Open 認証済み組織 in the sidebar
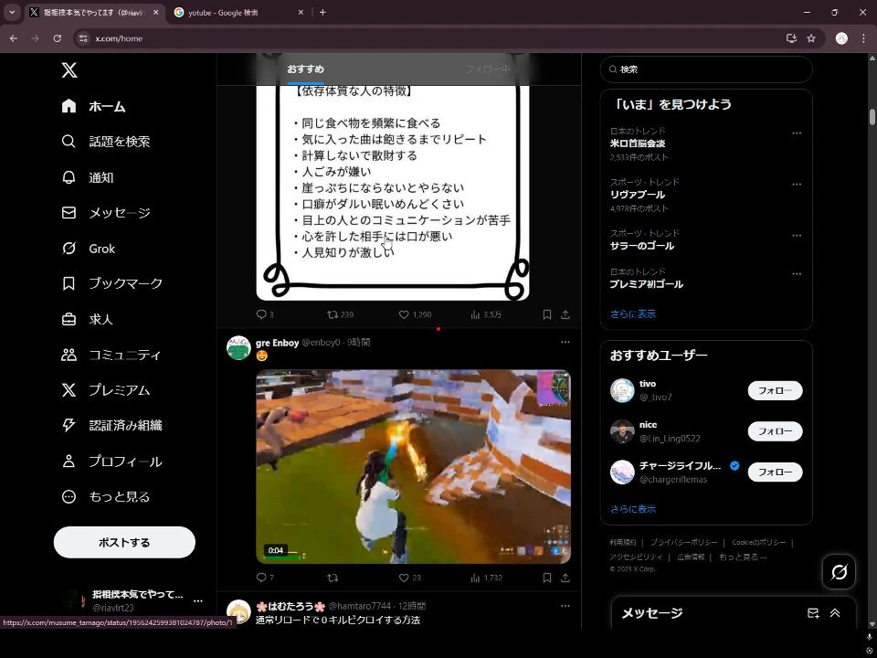This screenshot has height=658, width=877. [111, 425]
